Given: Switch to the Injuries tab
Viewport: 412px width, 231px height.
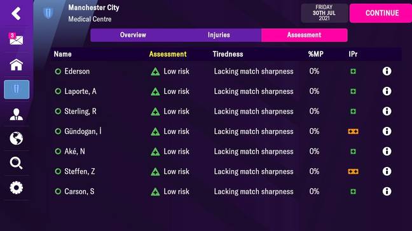Looking at the screenshot, I should click(219, 35).
